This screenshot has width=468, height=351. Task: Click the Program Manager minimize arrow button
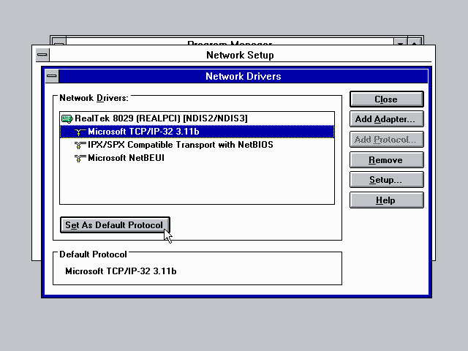coord(400,42)
